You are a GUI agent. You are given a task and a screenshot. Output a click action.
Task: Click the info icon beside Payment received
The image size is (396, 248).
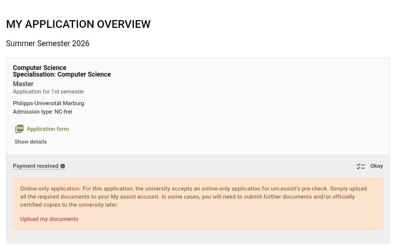pyautogui.click(x=63, y=166)
